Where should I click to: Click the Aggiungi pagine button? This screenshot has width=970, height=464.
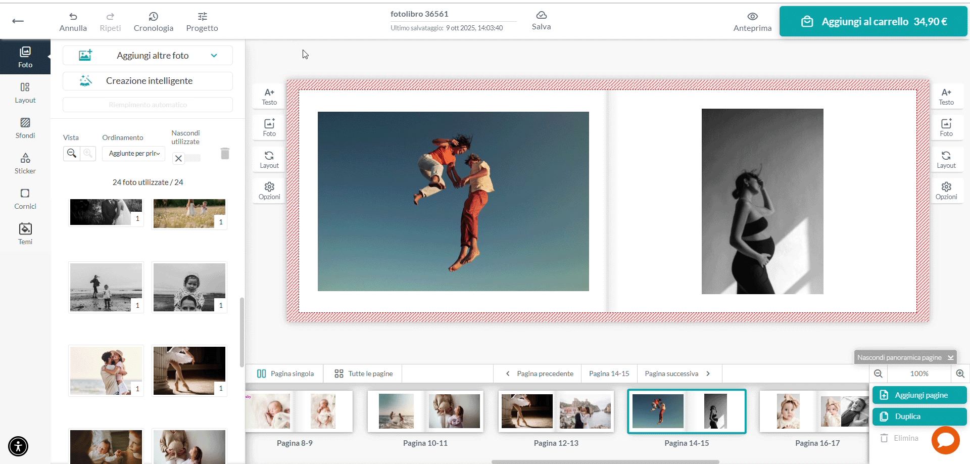tap(919, 395)
